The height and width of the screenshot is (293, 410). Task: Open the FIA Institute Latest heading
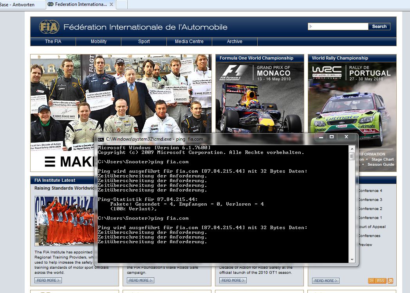[x=55, y=180]
